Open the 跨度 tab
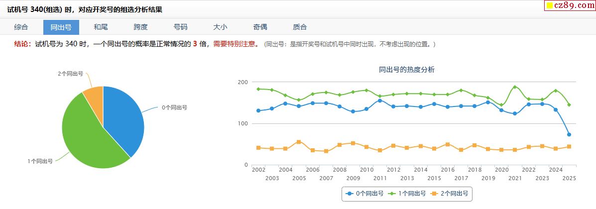Screen dimensions: 596x209 point(140,27)
